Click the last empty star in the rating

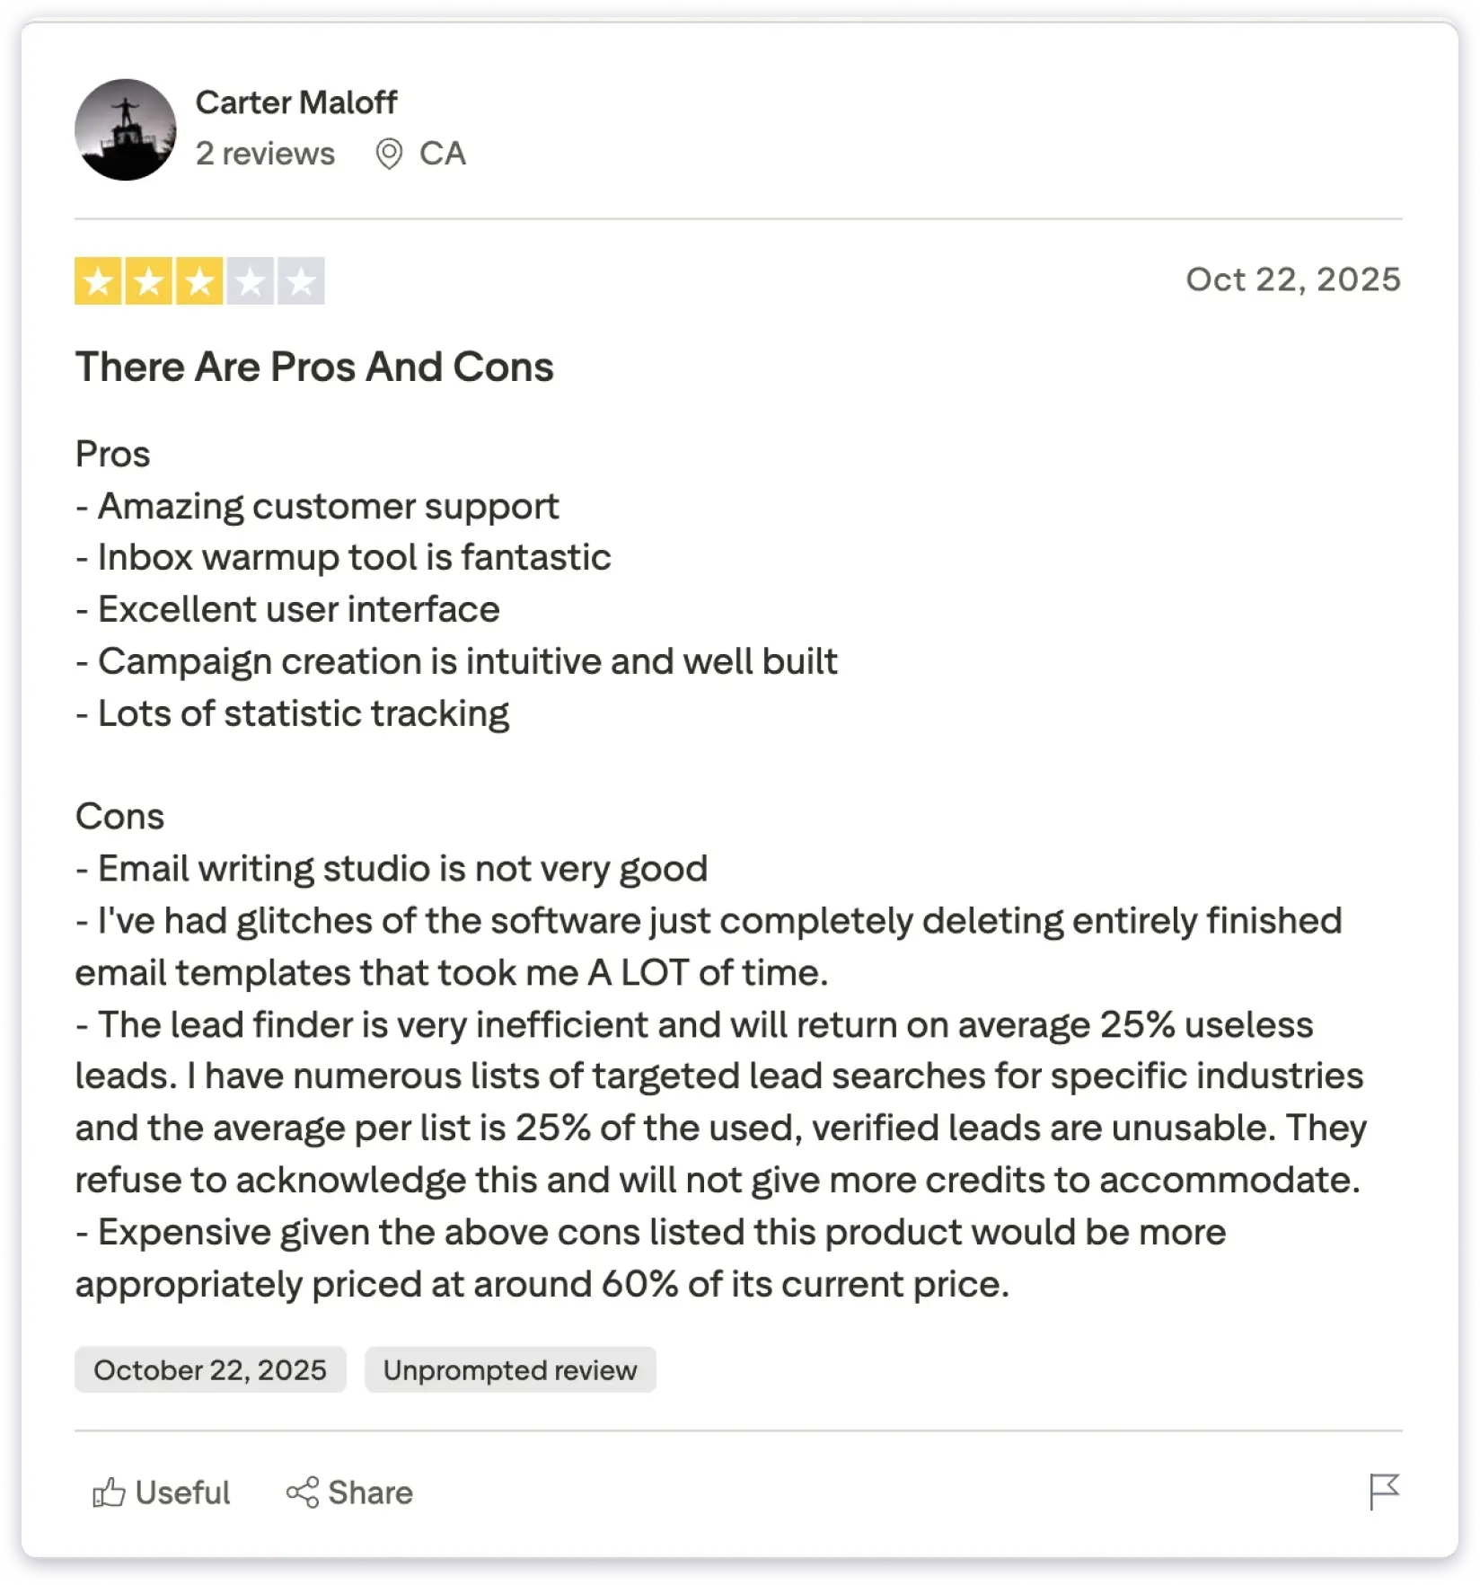coord(302,281)
